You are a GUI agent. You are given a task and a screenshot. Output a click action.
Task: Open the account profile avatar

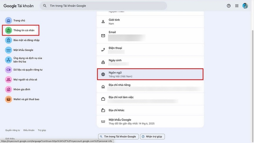tap(245, 6)
